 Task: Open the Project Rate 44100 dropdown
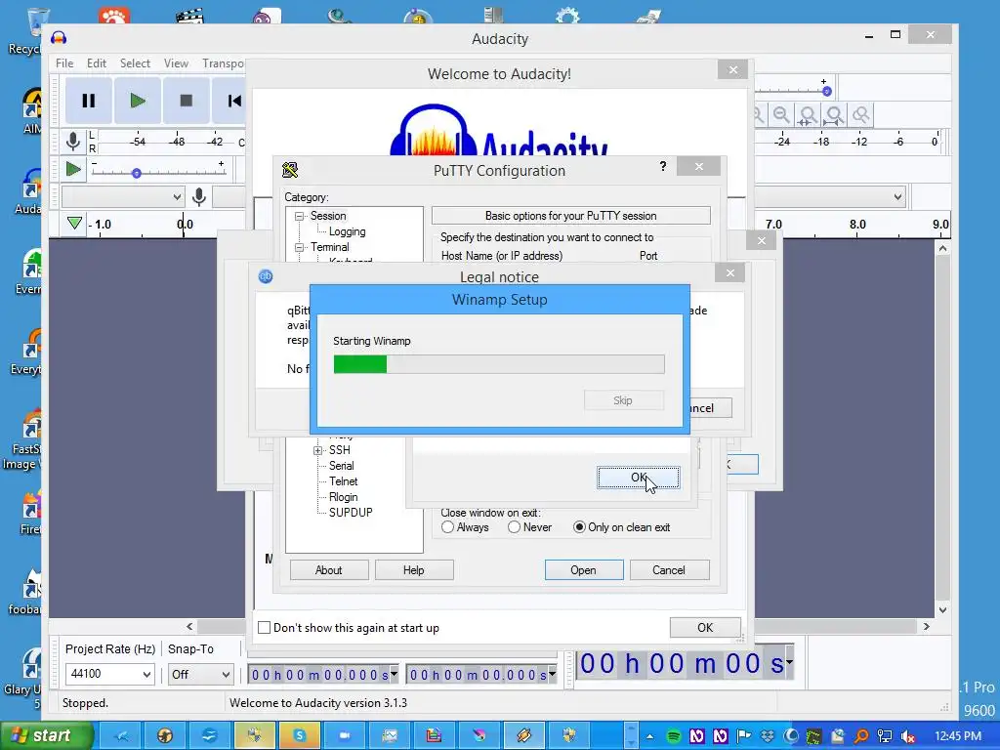(x=146, y=674)
